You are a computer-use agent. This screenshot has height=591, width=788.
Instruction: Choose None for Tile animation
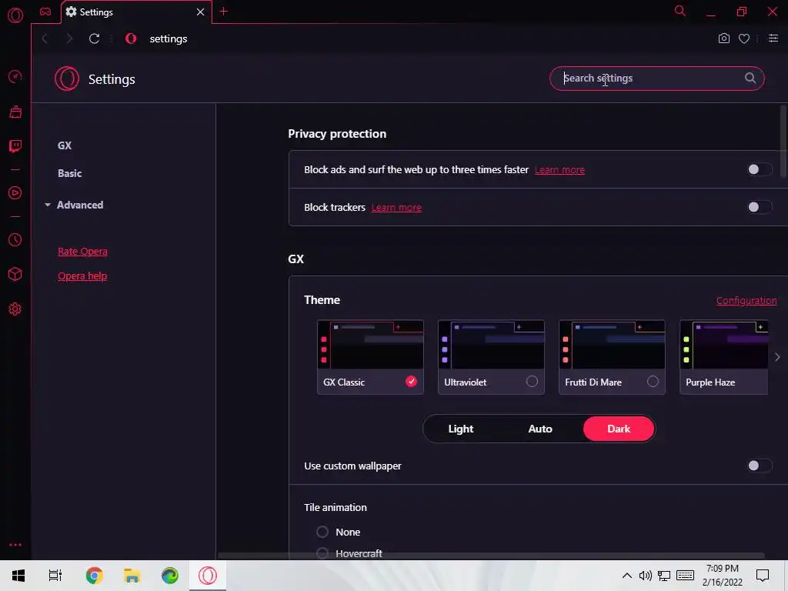322,532
